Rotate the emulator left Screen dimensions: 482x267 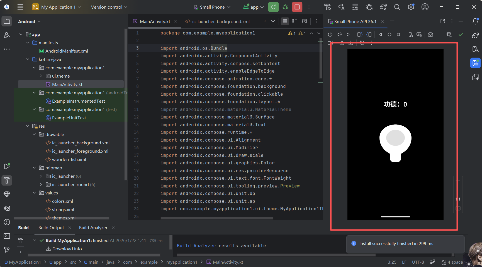[x=360, y=34]
